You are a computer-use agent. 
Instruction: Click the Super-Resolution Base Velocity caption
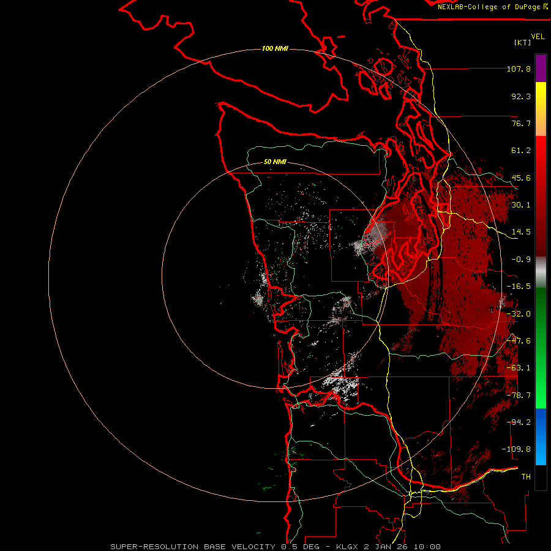[x=275, y=547]
